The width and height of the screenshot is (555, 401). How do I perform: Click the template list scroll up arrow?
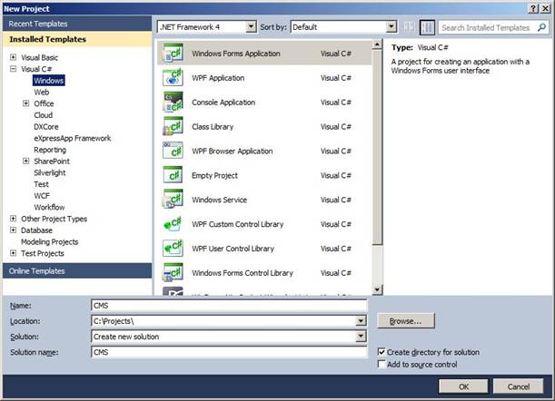pos(377,44)
